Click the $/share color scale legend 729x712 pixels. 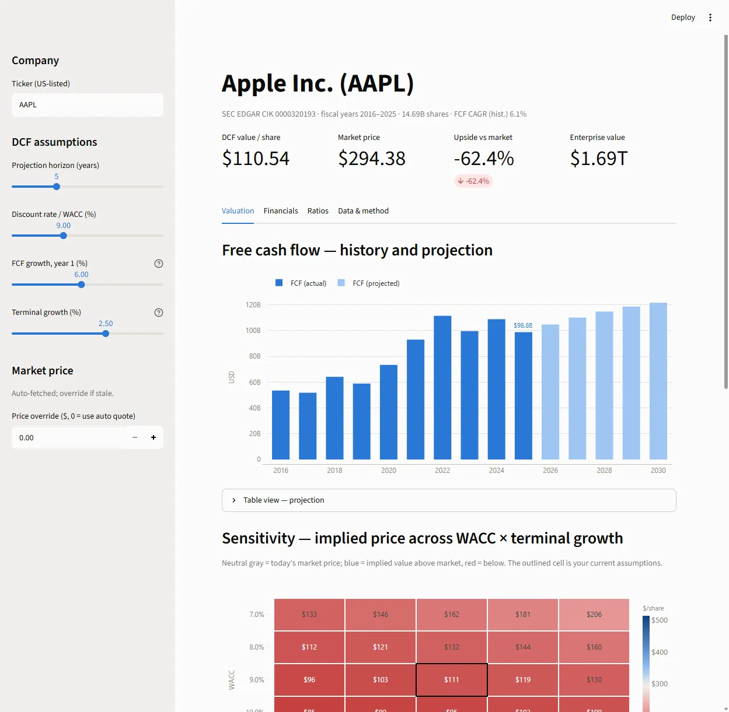pos(646,664)
